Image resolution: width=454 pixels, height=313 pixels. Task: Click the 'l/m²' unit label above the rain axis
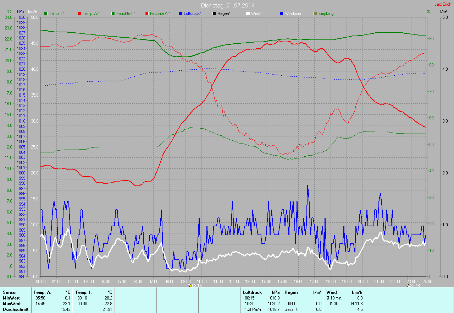tap(443, 12)
